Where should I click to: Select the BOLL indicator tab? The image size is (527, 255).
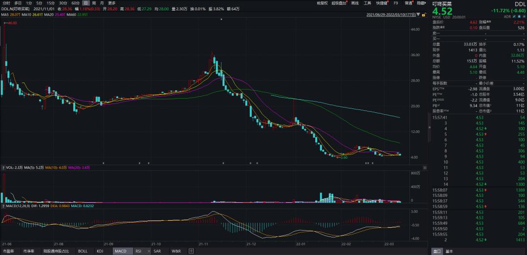[x=83, y=251]
